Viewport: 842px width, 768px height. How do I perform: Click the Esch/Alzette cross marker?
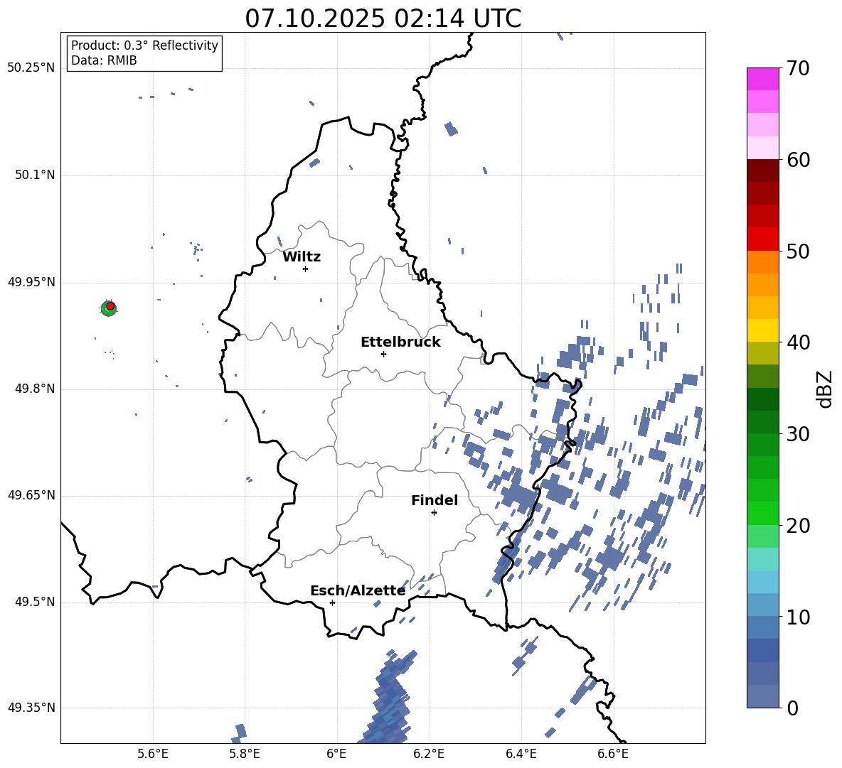(x=332, y=602)
